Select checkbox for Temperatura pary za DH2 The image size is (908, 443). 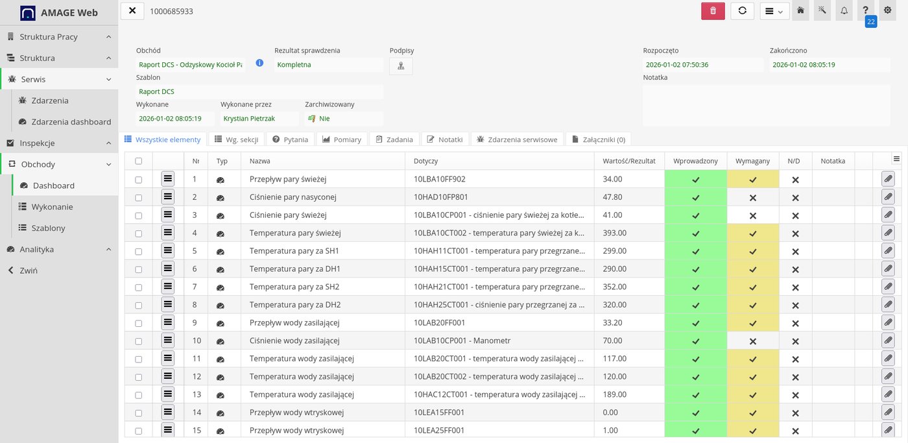click(x=138, y=305)
